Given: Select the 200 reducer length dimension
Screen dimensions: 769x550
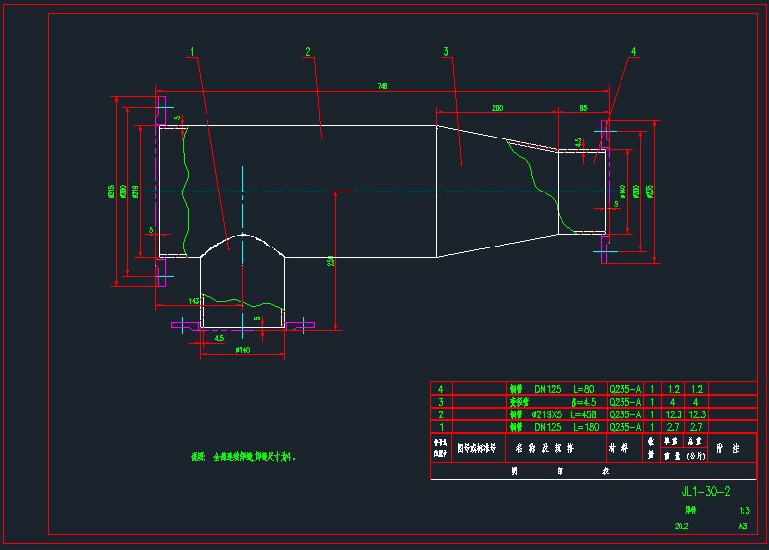Looking at the screenshot, I should [x=497, y=107].
